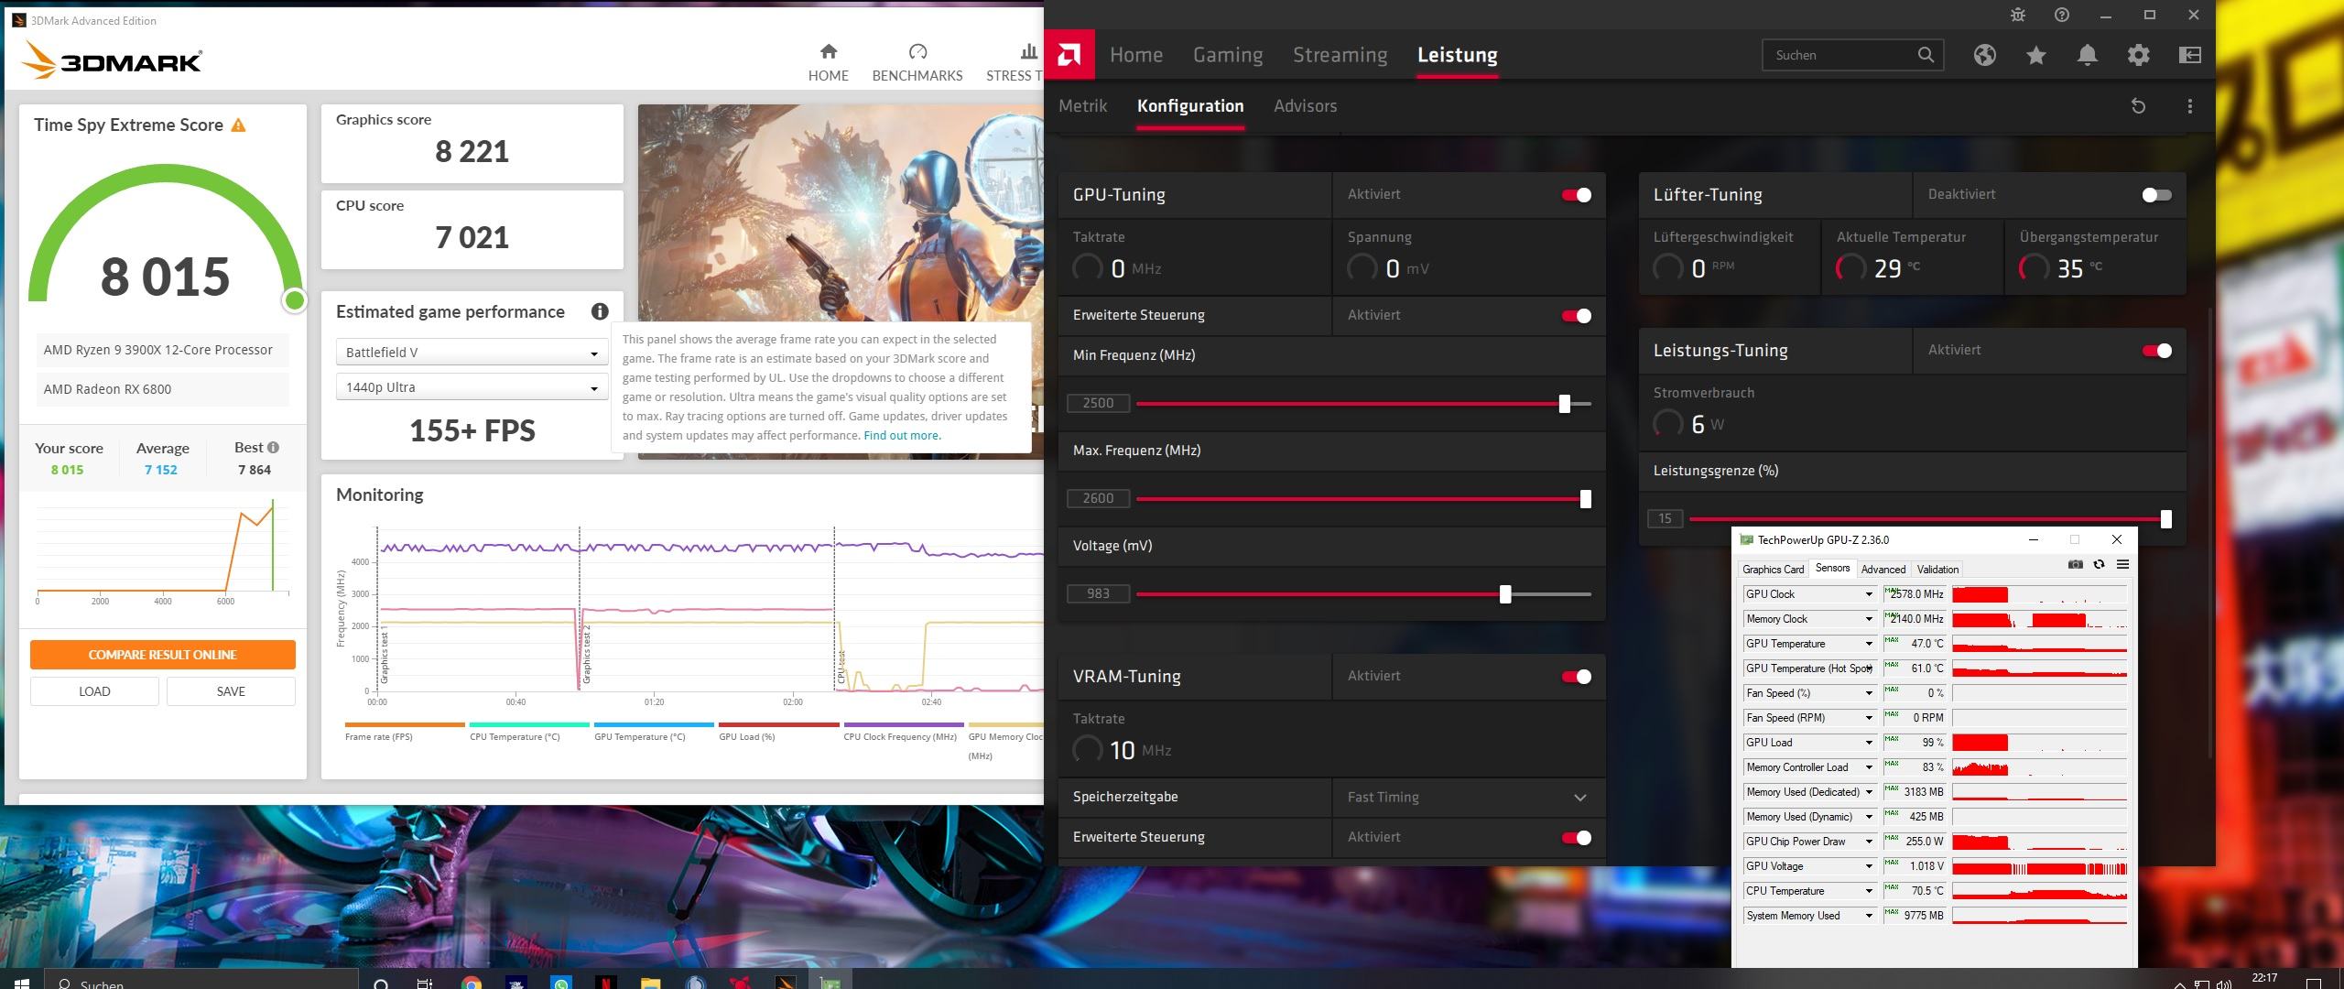Open the 3DMark Benchmarks gauge icon
This screenshot has height=989, width=2344.
[917, 51]
